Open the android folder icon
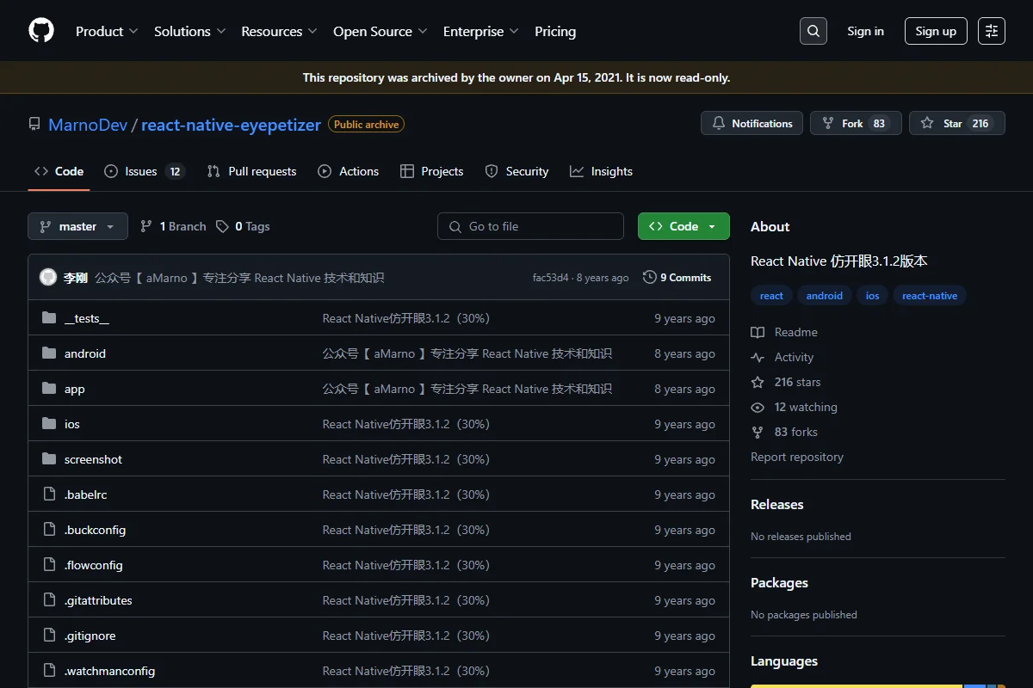Viewport: 1033px width, 688px height. click(x=49, y=353)
